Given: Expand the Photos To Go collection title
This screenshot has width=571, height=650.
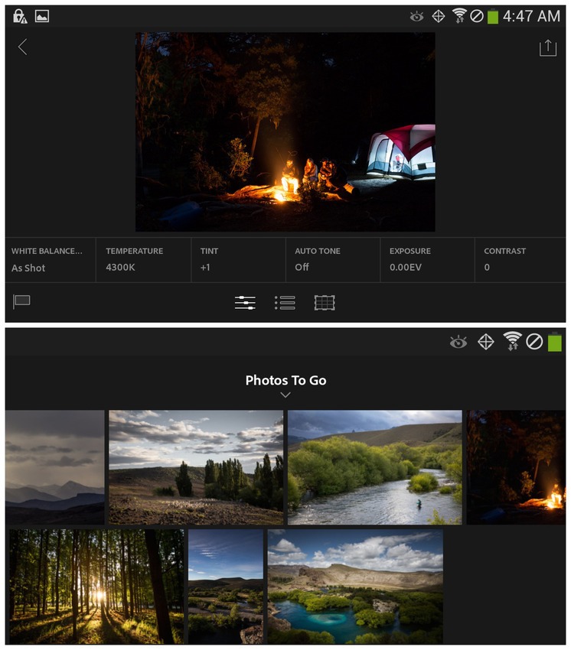Looking at the screenshot, I should pos(285,380).
